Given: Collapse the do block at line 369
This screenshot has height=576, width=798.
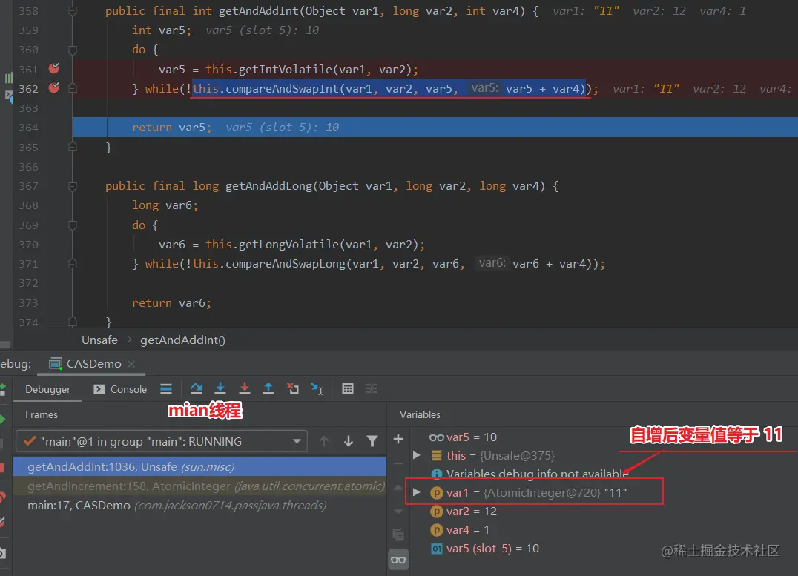Looking at the screenshot, I should coord(72,225).
